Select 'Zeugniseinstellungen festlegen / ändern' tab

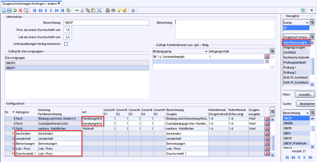click(29, 3)
